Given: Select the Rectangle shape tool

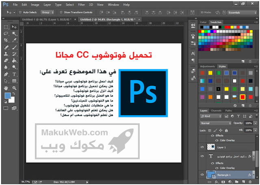Looking at the screenshot, I should pyautogui.click(x=14, y=81).
